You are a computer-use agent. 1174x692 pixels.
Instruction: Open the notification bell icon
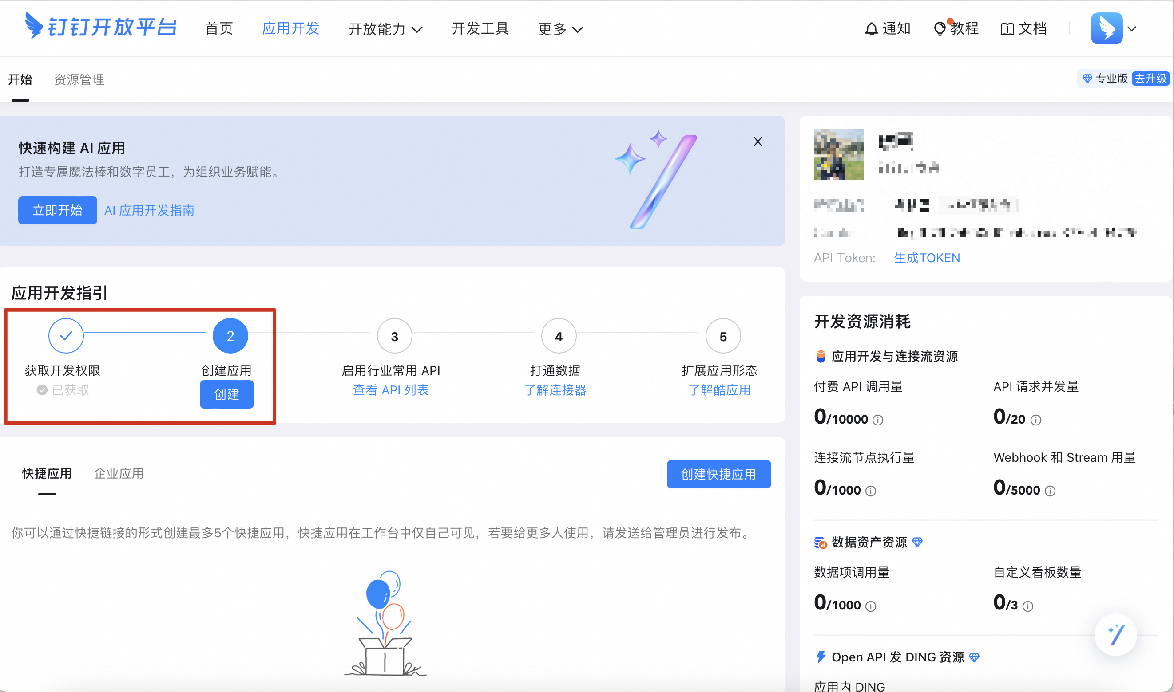(871, 29)
